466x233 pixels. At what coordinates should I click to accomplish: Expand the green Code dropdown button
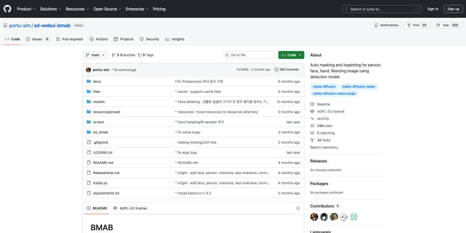tap(291, 55)
